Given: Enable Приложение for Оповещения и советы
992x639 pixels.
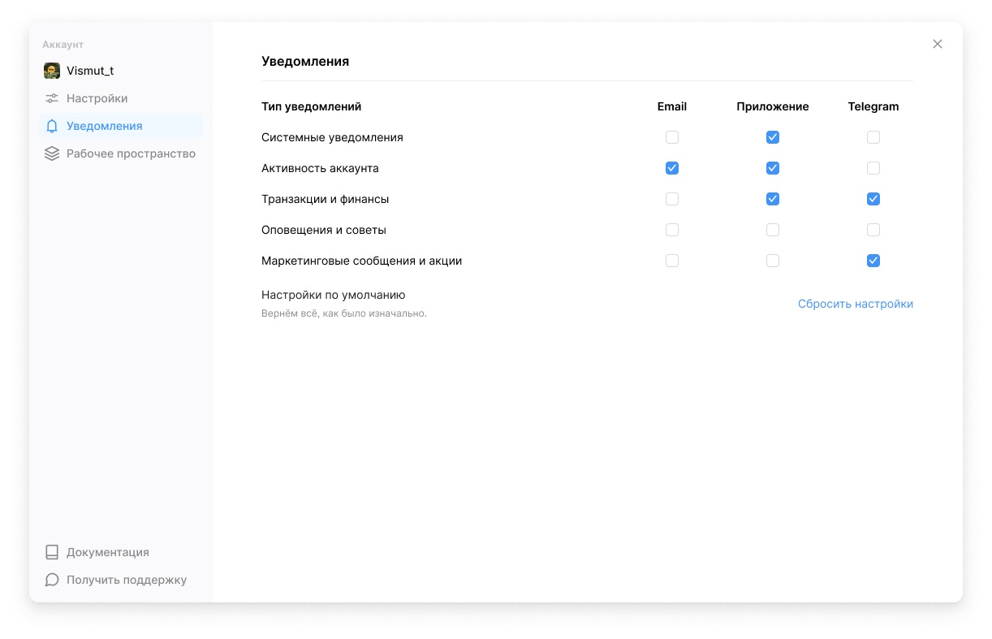Looking at the screenshot, I should pyautogui.click(x=772, y=230).
